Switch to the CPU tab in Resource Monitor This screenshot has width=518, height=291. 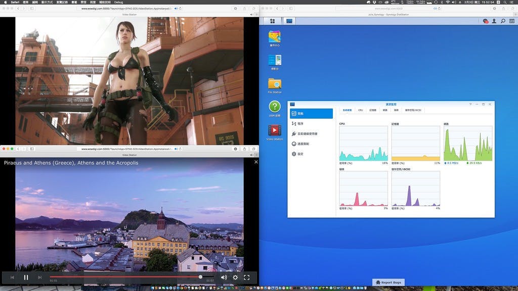(361, 110)
